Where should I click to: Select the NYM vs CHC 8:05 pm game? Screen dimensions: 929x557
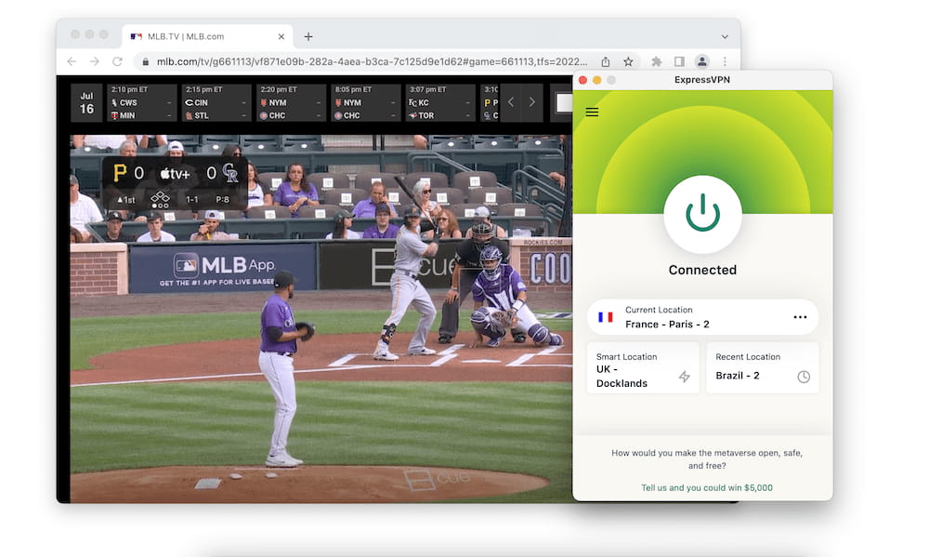pos(365,102)
